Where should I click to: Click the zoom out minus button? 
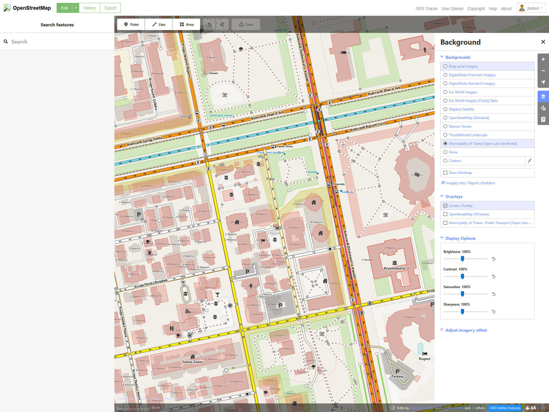(543, 71)
